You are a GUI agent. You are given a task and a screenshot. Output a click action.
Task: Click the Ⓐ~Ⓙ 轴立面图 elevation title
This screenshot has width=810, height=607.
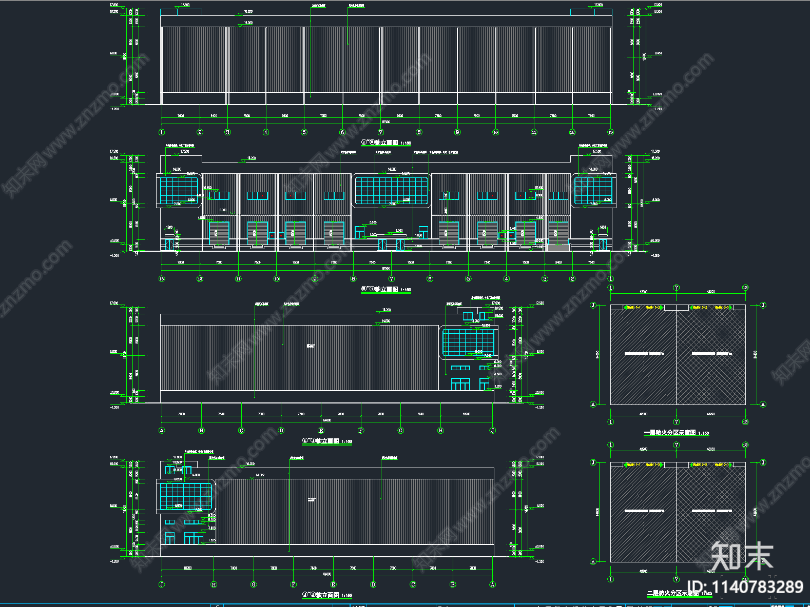pyautogui.click(x=327, y=441)
